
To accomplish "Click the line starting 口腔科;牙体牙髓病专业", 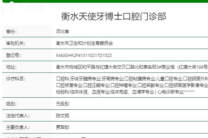I will (x=132, y=79).
